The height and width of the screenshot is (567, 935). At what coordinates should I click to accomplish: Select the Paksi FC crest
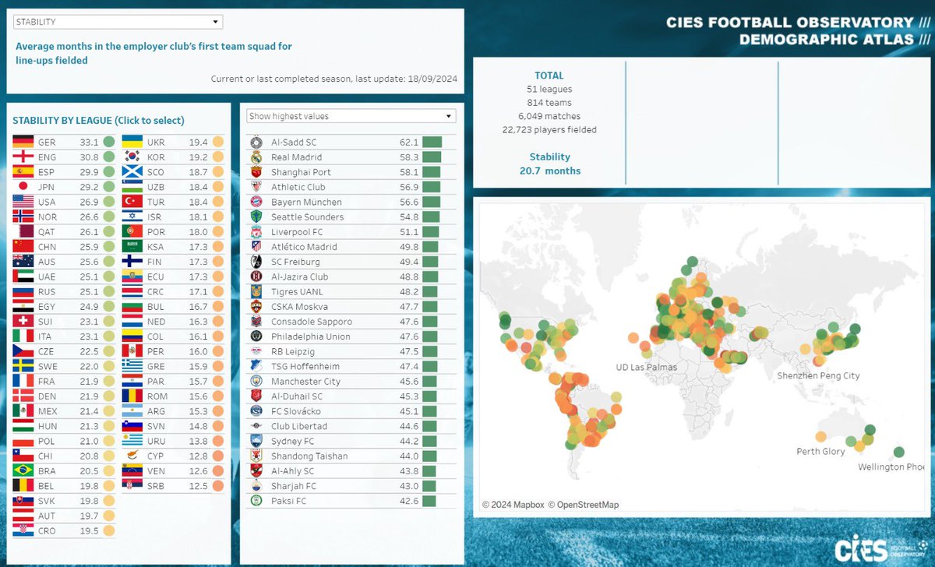(256, 501)
